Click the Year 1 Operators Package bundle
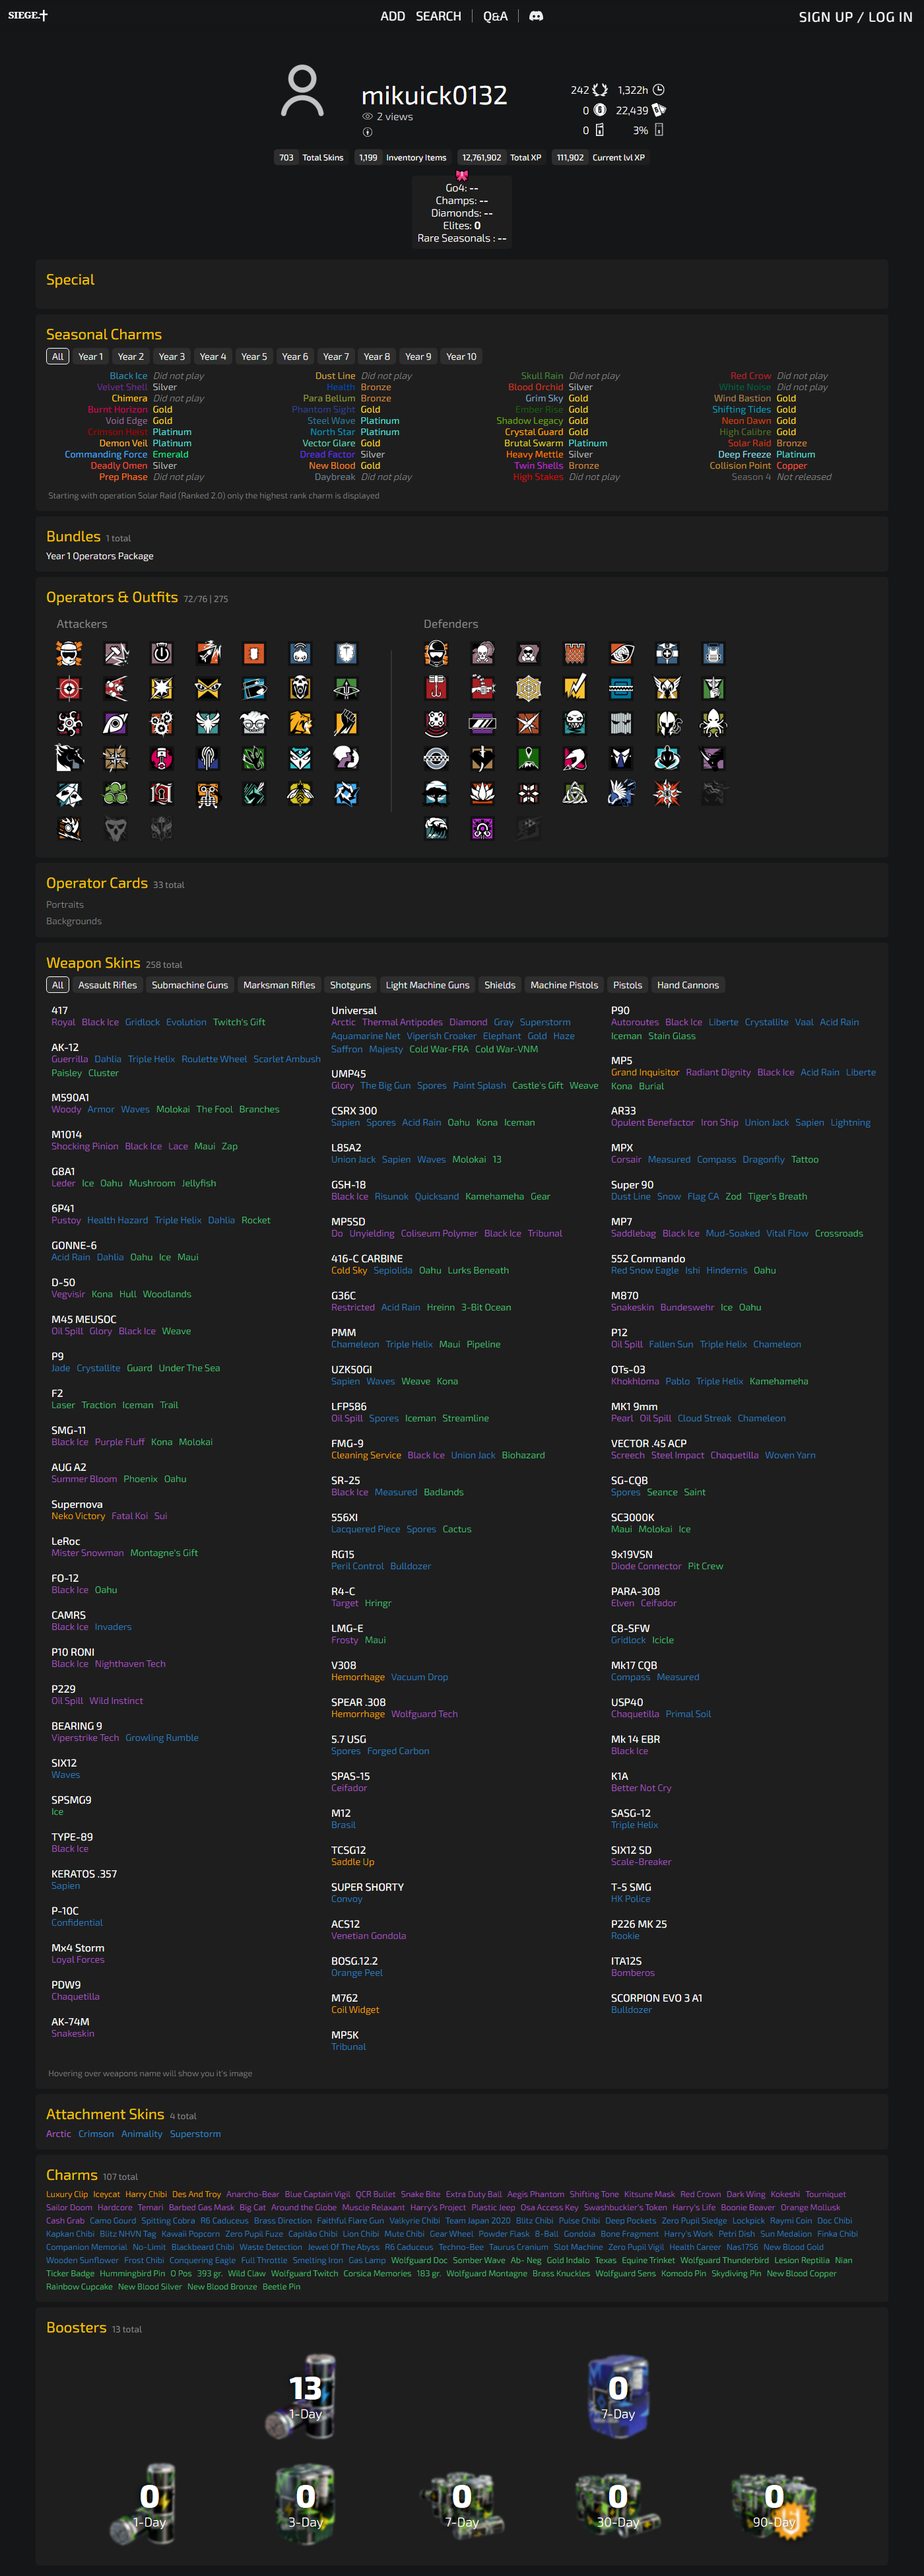 [100, 556]
